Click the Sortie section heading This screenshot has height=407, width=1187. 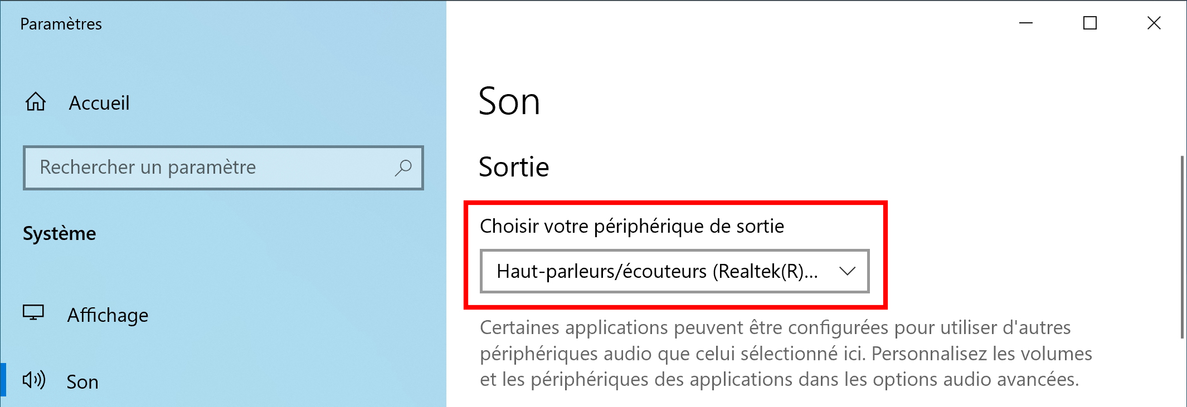point(514,167)
